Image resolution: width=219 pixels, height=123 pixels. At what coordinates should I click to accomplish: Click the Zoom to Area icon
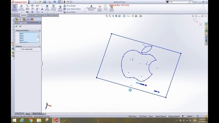point(110,16)
